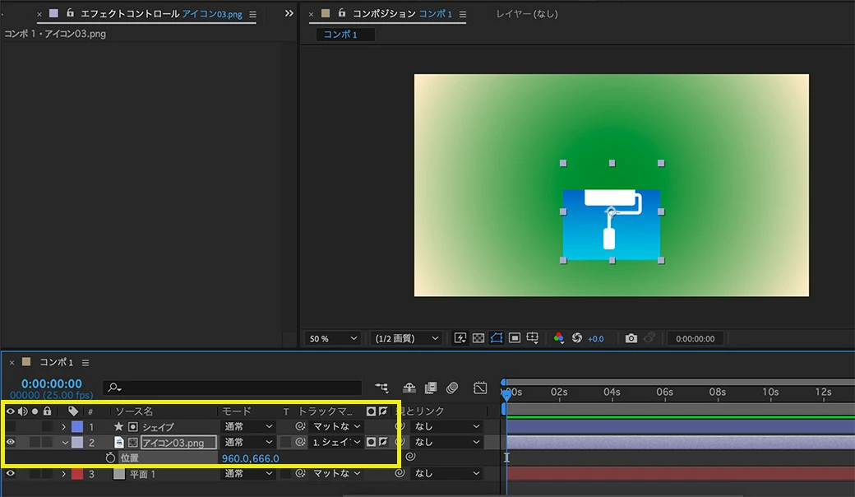The height and width of the screenshot is (497, 855).
Task: Open blend mode dropdown for シェイプ layer
Action: (x=248, y=426)
